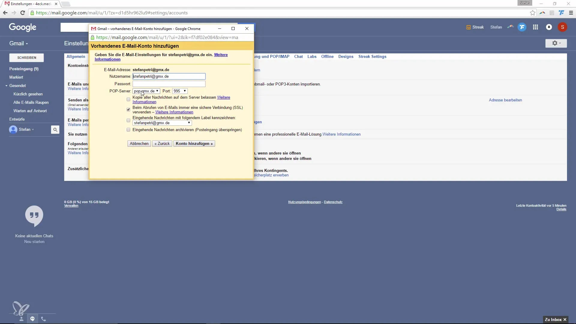The height and width of the screenshot is (324, 576).
Task: Open the Chat settings tab
Action: tap(298, 56)
